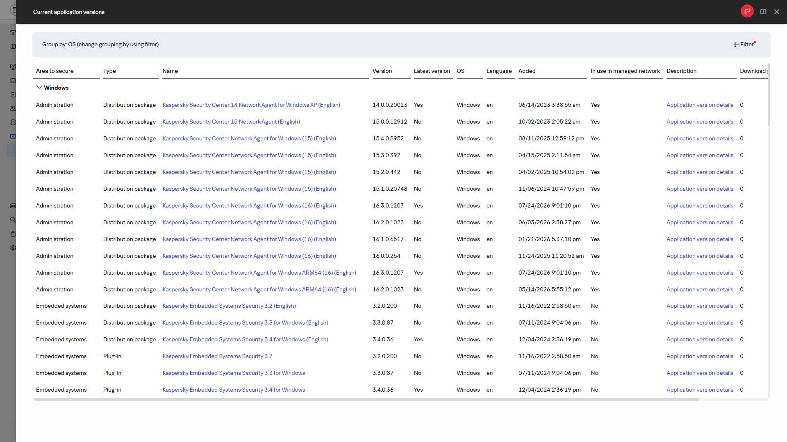Sort by the Version column header

(x=382, y=71)
